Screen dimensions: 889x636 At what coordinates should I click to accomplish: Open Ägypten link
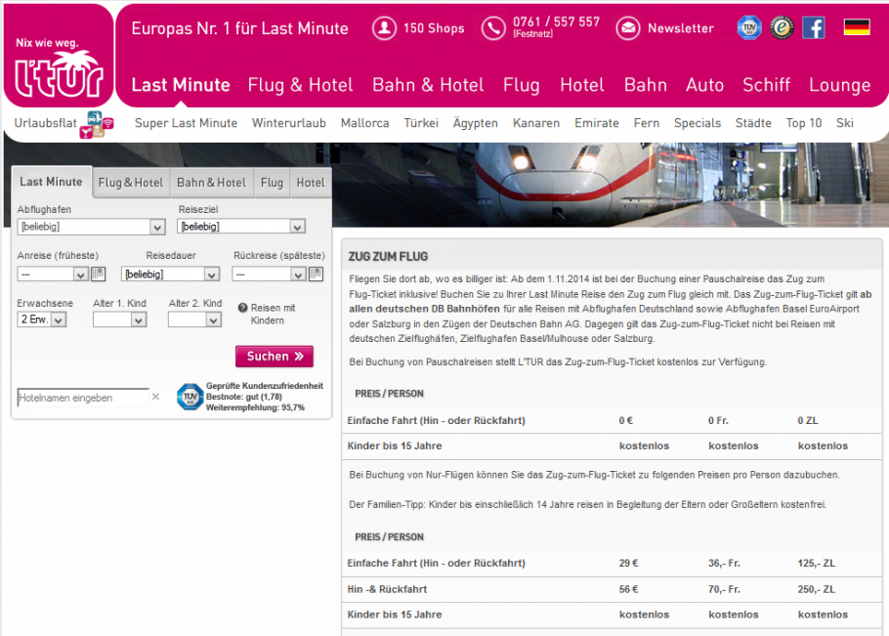(476, 123)
